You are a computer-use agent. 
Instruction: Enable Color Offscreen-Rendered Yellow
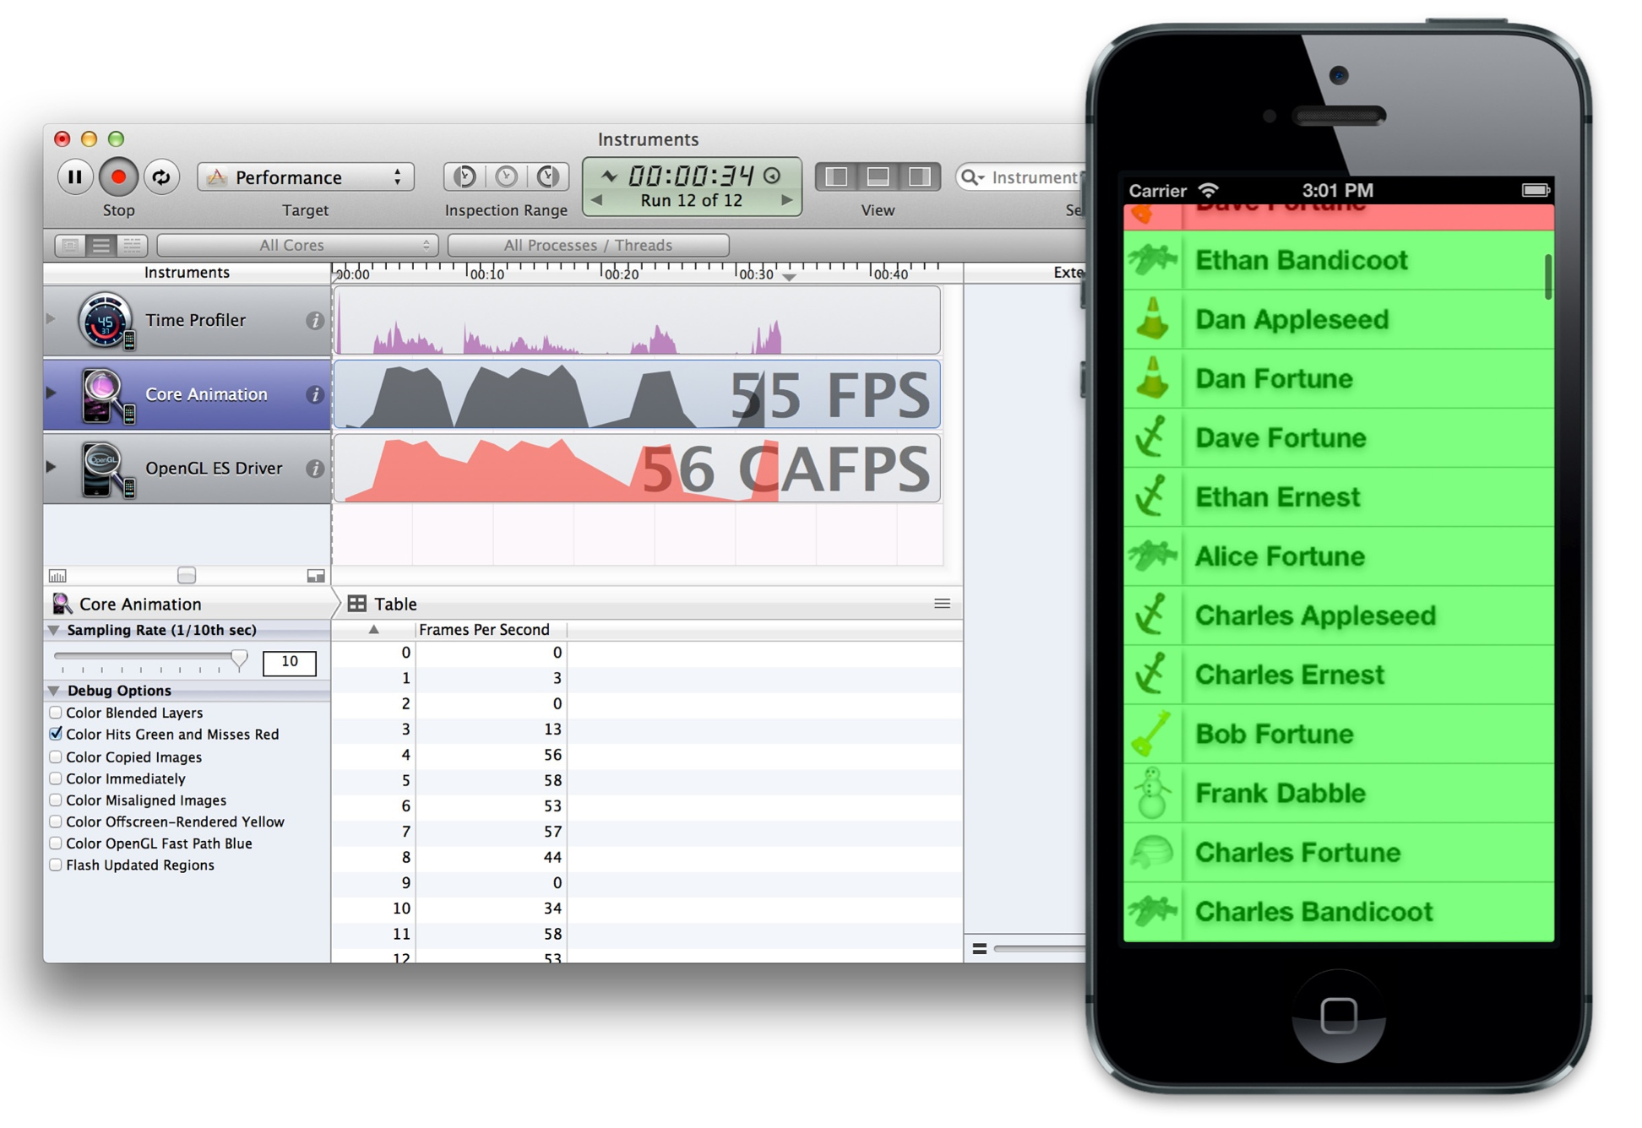point(56,821)
